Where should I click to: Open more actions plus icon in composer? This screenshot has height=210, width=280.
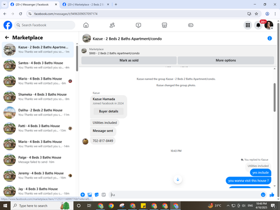(x=82, y=195)
